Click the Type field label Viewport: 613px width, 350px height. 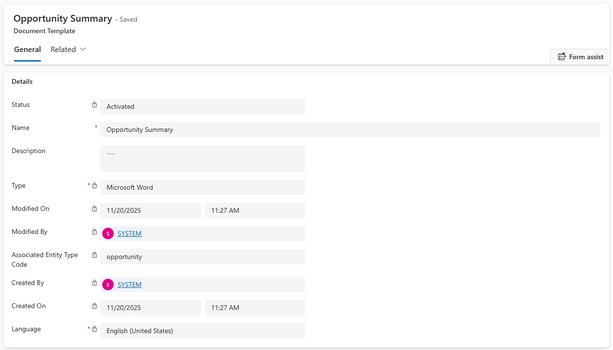[x=19, y=185]
